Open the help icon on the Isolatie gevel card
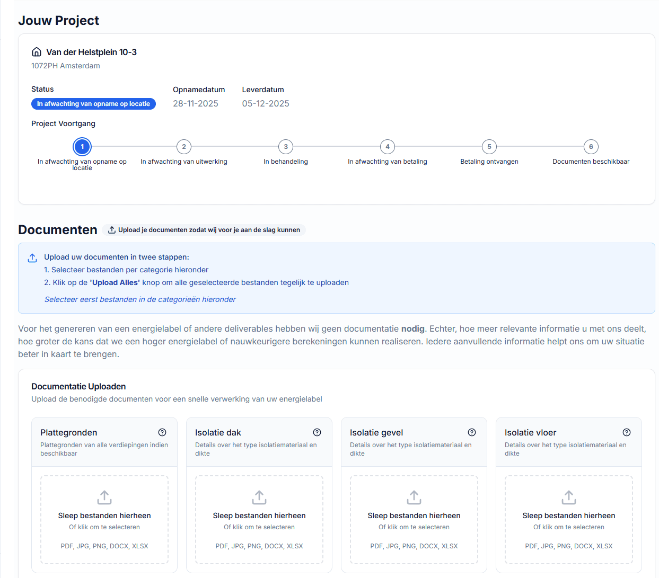 coord(472,432)
